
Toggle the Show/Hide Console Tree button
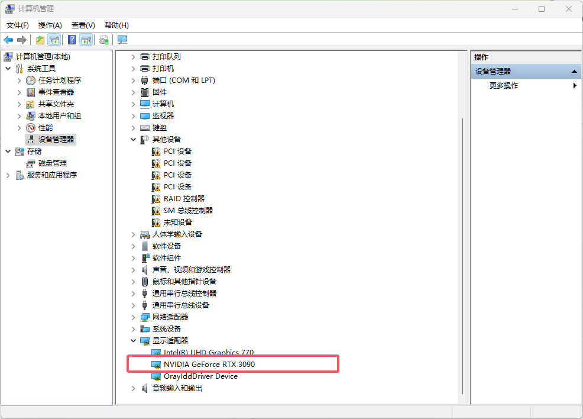point(54,40)
